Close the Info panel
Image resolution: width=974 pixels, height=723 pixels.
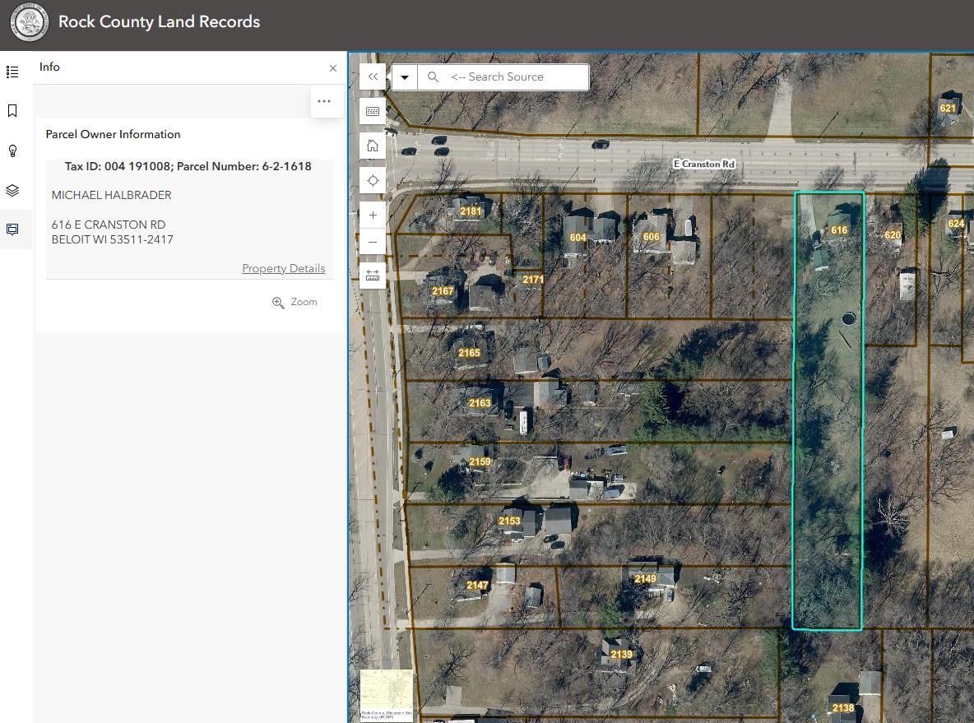click(333, 67)
